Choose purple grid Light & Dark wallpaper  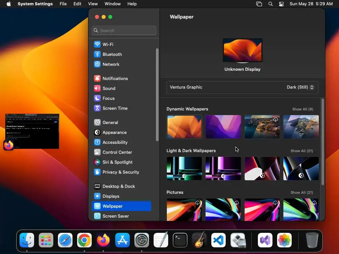pyautogui.click(x=223, y=168)
